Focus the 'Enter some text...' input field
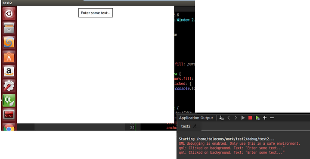310x159 pixels. 96,13
